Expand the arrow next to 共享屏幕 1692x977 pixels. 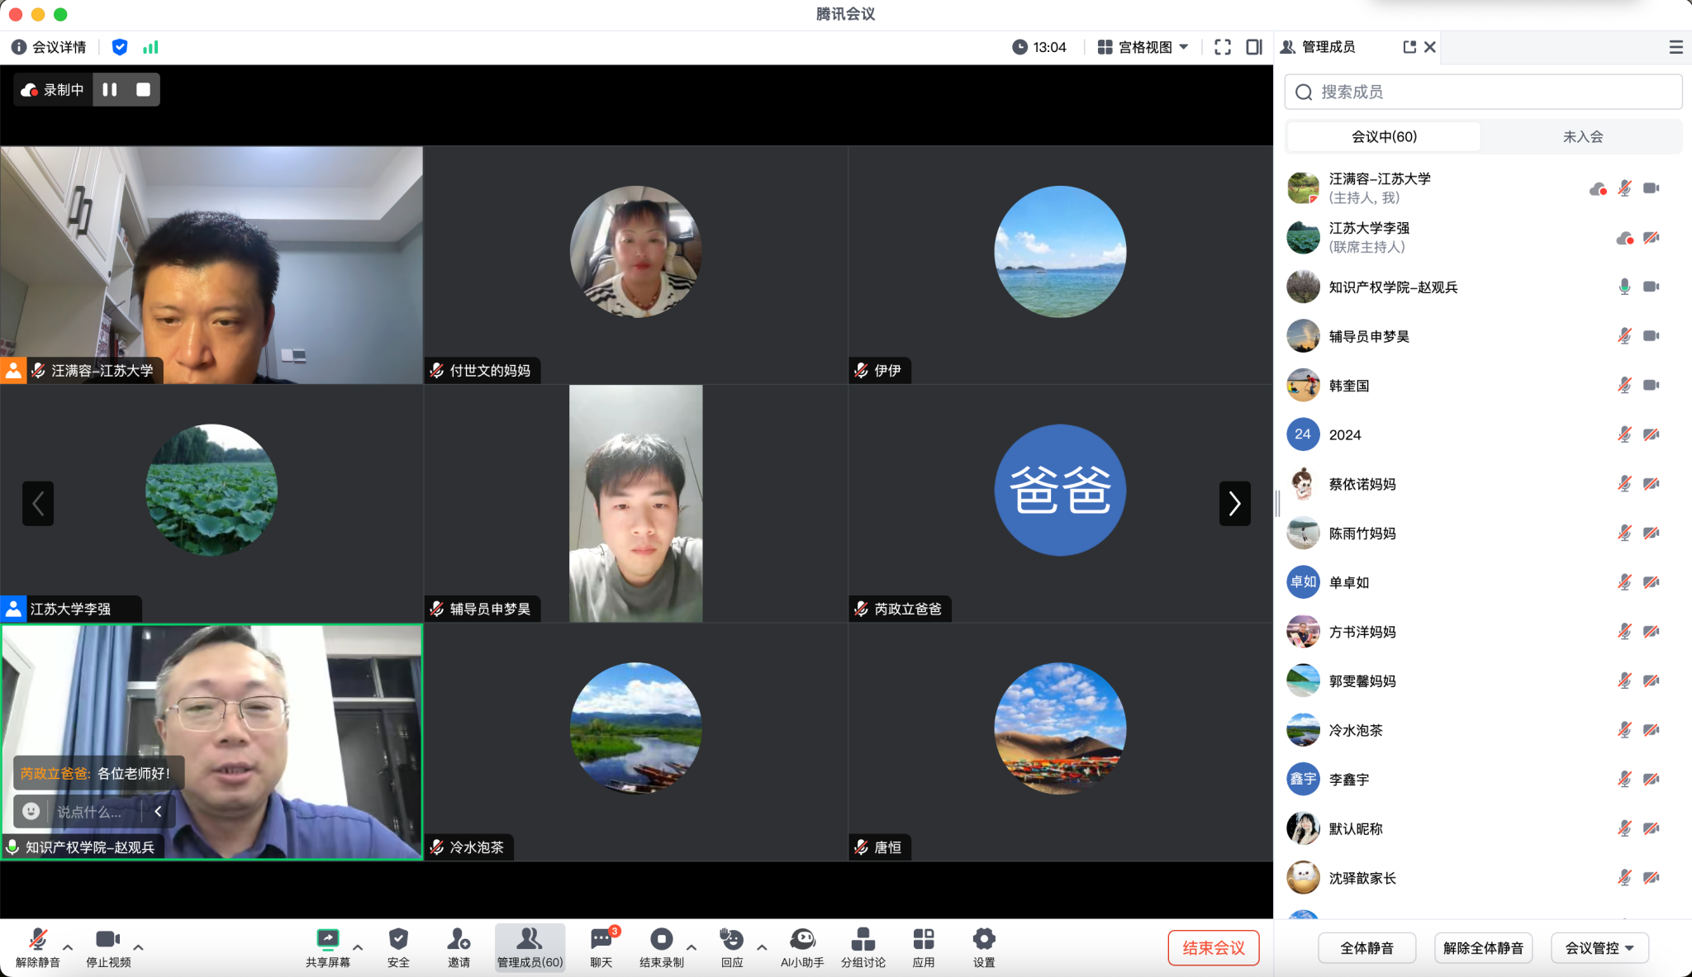(x=358, y=947)
